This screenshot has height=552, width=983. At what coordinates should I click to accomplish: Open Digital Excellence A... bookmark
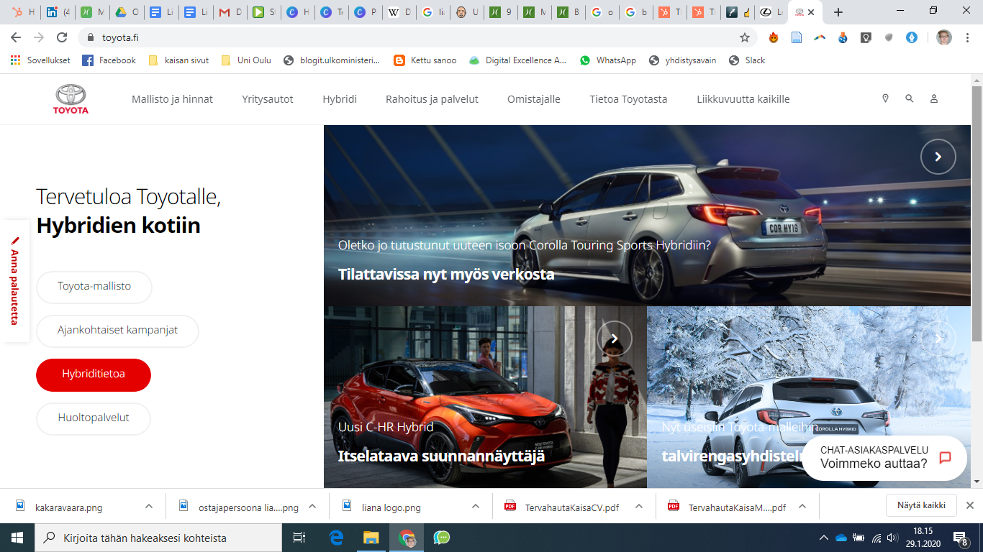517,60
